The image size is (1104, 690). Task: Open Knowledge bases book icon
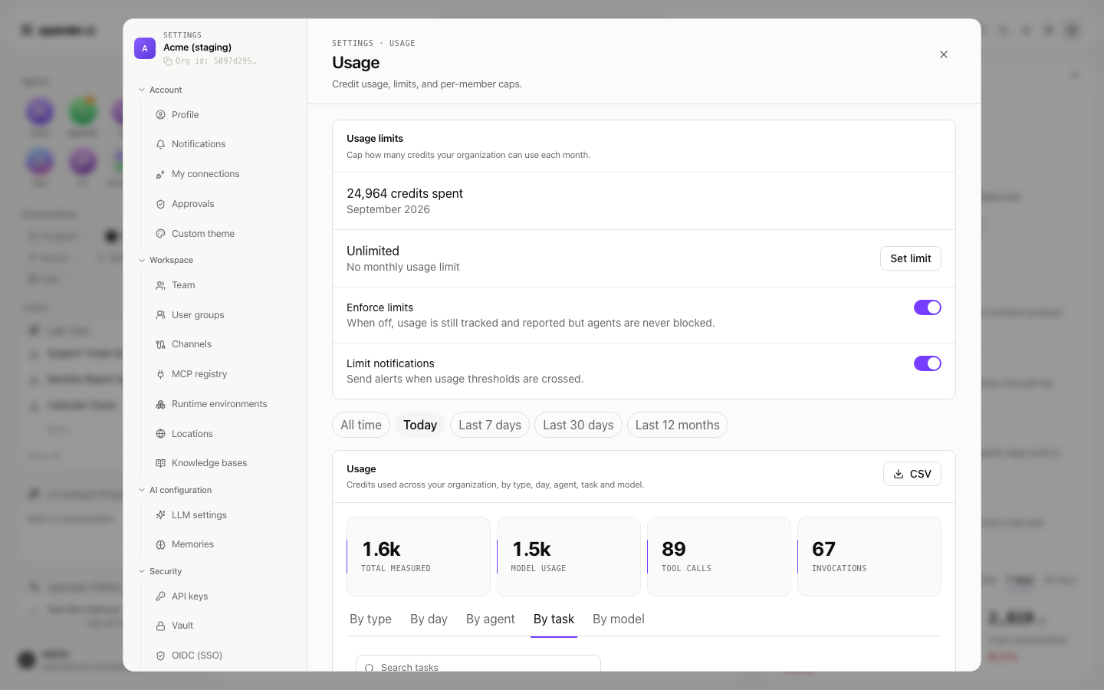pos(160,463)
